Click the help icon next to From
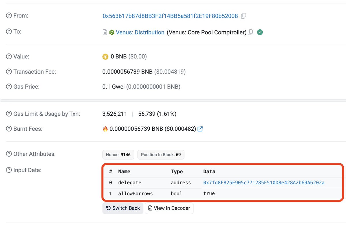346x226 pixels. [x=9, y=16]
